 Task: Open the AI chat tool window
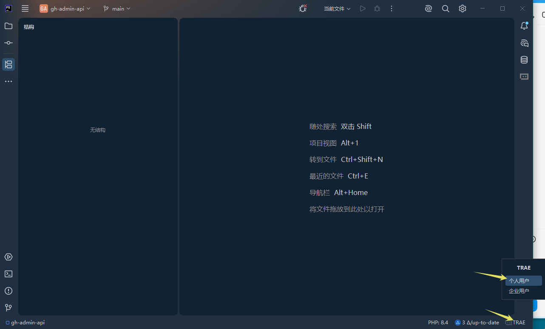(x=524, y=43)
